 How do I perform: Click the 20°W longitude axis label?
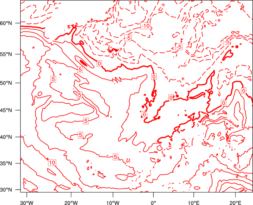tap(71, 202)
